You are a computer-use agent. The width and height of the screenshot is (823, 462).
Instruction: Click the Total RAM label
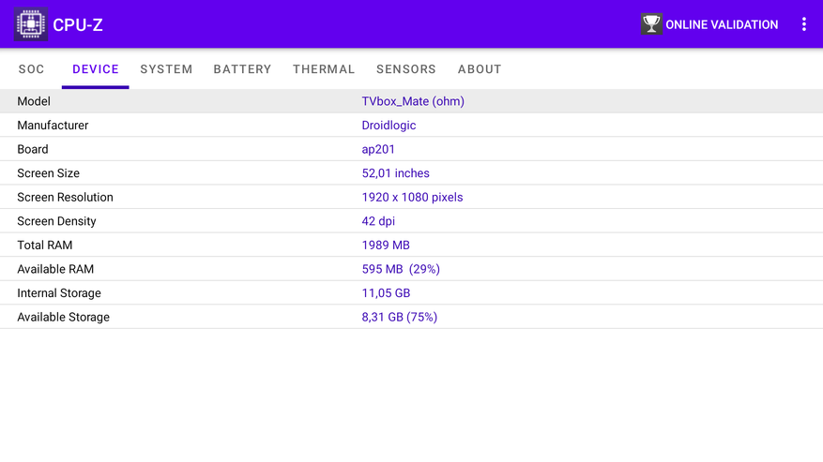[45, 246]
